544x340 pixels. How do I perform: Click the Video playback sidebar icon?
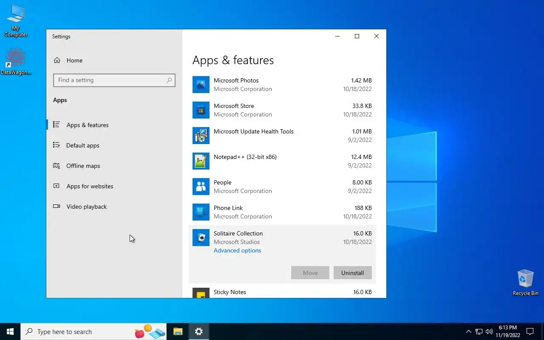click(x=56, y=206)
